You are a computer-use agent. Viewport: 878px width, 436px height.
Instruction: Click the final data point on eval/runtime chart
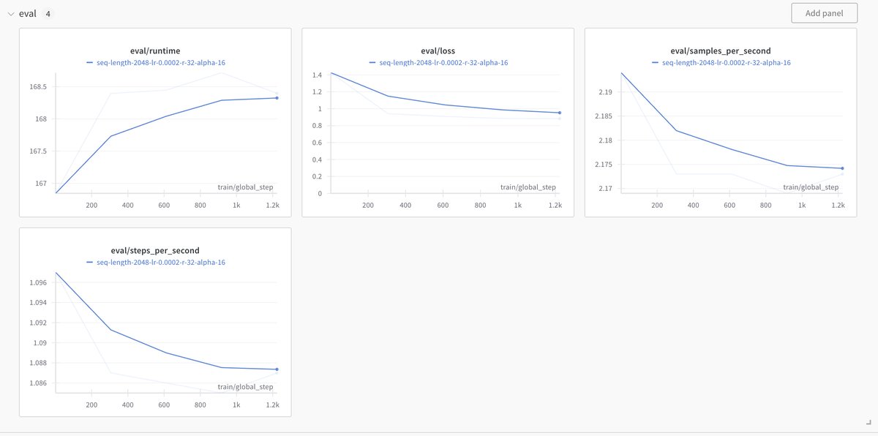(277, 98)
